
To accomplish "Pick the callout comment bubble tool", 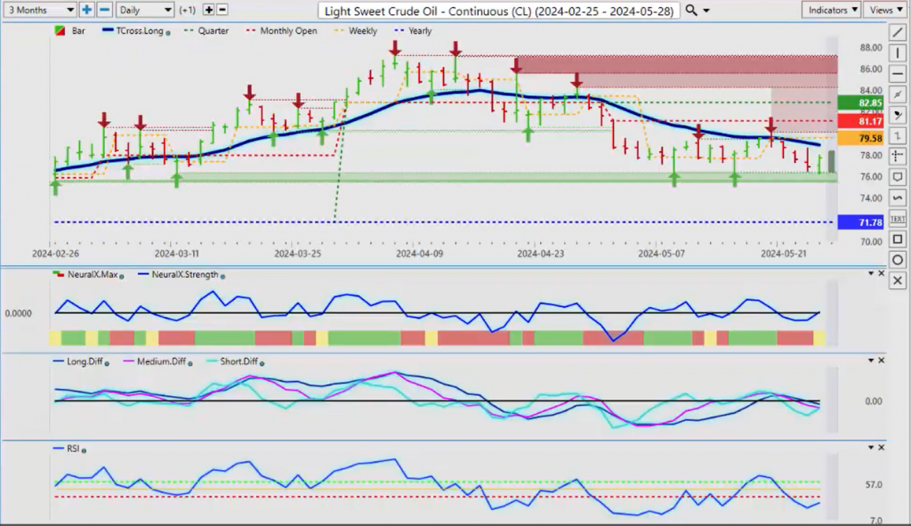I will [x=898, y=176].
